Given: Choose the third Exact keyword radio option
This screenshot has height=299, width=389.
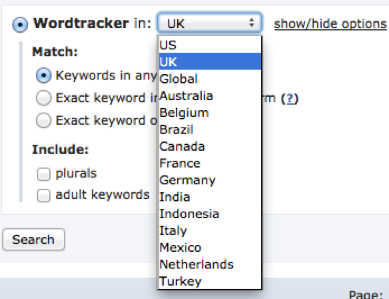Looking at the screenshot, I should tap(44, 120).
